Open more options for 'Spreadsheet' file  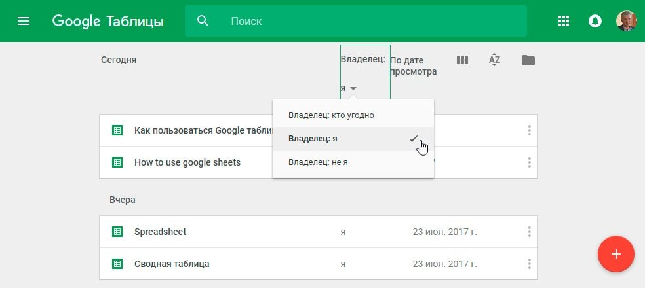pos(529,232)
